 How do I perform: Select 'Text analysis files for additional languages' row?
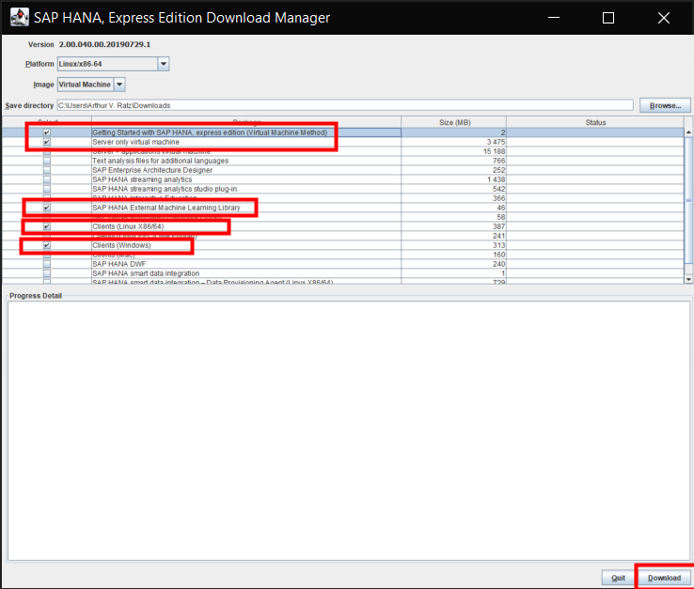click(343, 161)
